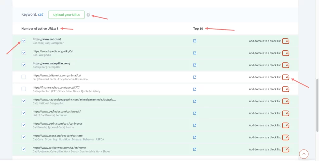Click https://www.catfootwear.com/US/en/home URL text

[x=59, y=148]
